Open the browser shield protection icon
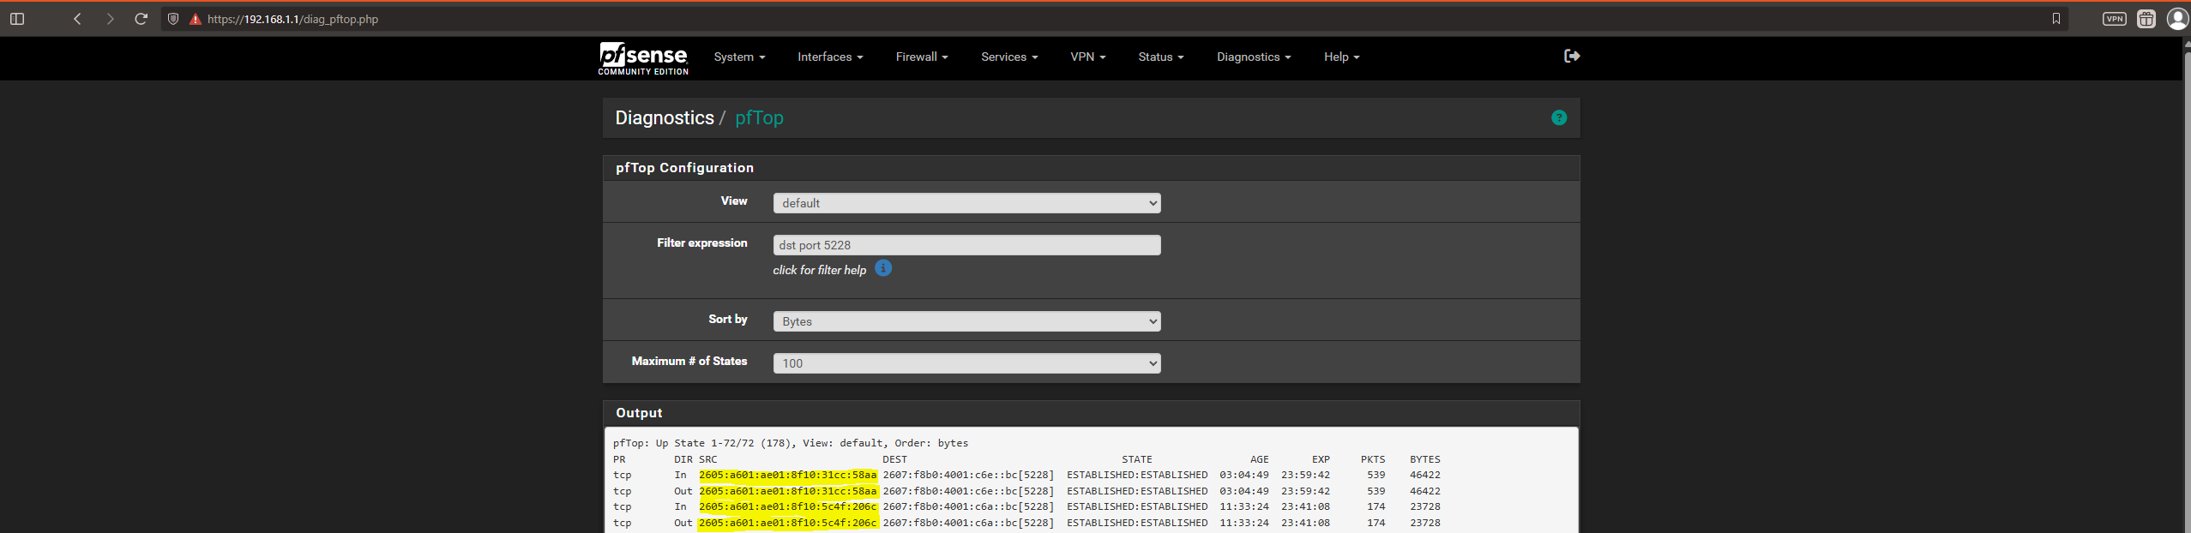The width and height of the screenshot is (2191, 533). (173, 19)
